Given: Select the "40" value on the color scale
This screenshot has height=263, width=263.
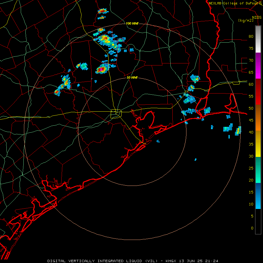Looking at the screenshot, I should tap(251, 132).
